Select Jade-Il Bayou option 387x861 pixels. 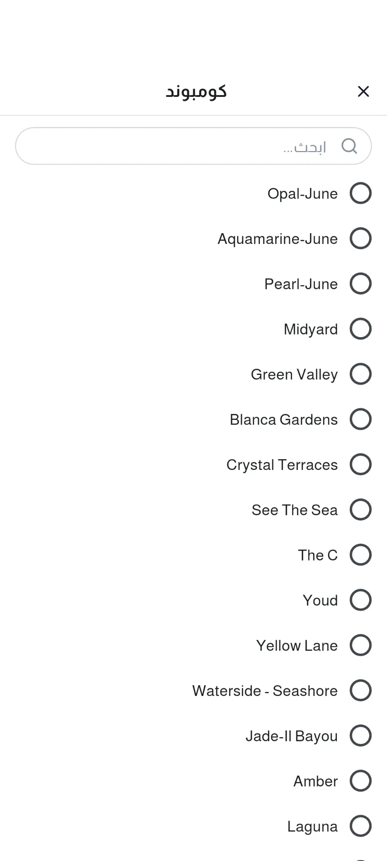coord(361,736)
